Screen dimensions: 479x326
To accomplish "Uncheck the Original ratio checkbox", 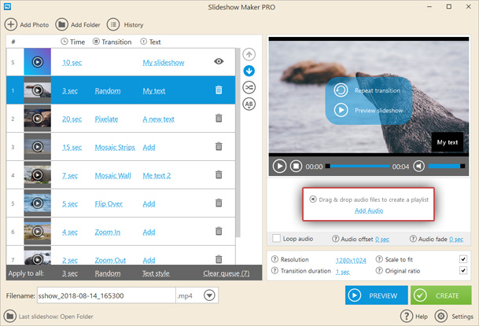I will click(463, 270).
